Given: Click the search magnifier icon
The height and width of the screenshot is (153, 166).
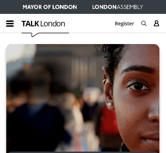Looking at the screenshot, I should (x=144, y=24).
